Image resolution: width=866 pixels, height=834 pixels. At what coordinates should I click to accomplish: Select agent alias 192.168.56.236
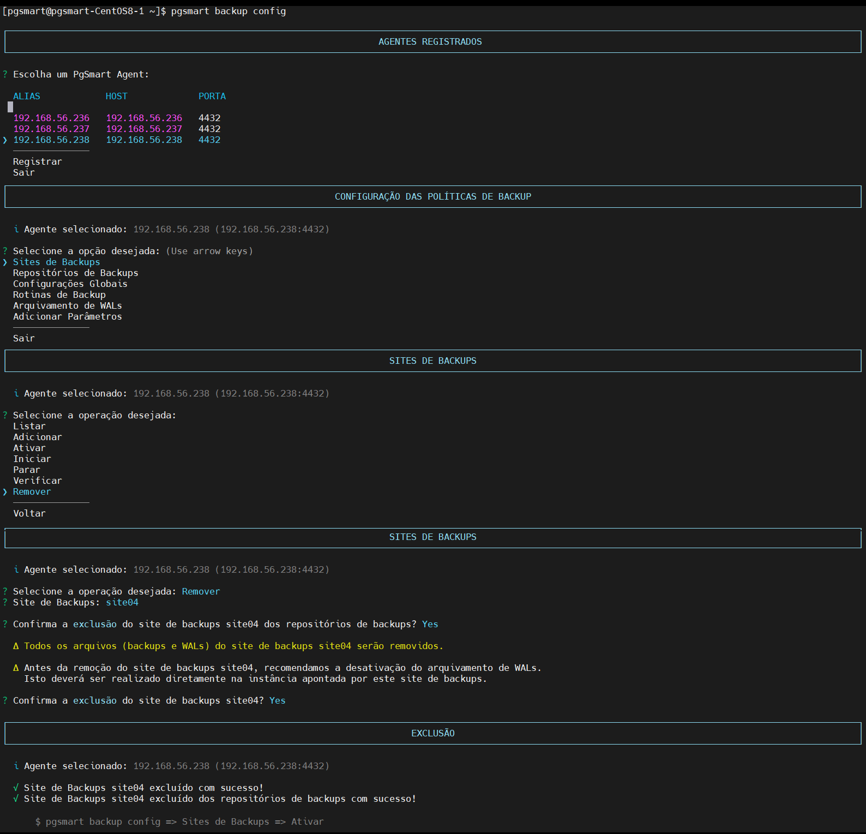(51, 118)
